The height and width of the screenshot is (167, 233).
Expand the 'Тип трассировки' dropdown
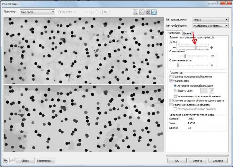point(210,20)
